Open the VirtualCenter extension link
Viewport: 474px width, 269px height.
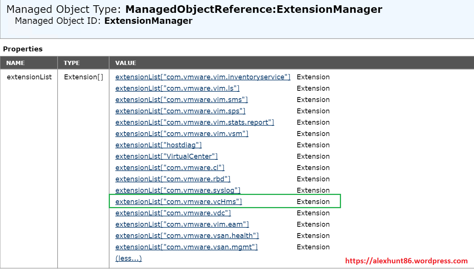point(166,156)
